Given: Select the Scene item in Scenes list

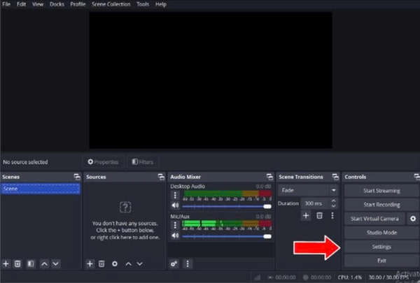Looking at the screenshot, I should click(41, 189).
